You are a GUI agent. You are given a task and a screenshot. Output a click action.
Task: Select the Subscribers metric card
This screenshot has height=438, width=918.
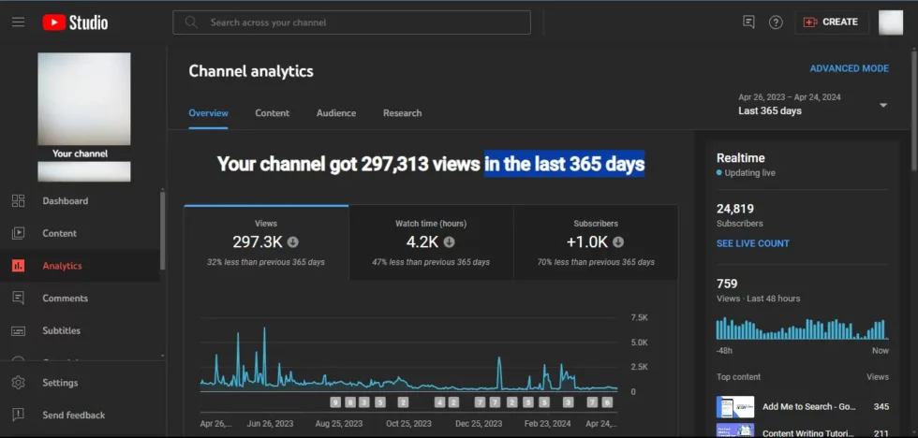tap(596, 242)
